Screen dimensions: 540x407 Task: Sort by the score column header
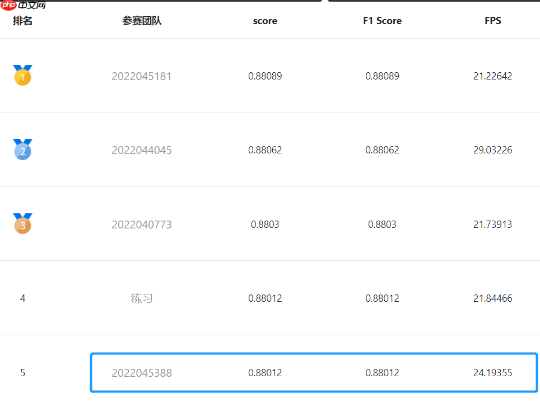(264, 21)
